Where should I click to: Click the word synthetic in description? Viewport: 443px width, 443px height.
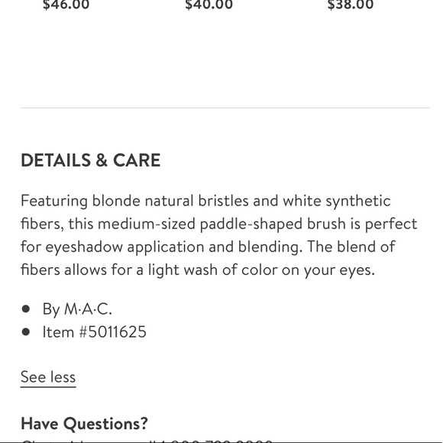(358, 202)
